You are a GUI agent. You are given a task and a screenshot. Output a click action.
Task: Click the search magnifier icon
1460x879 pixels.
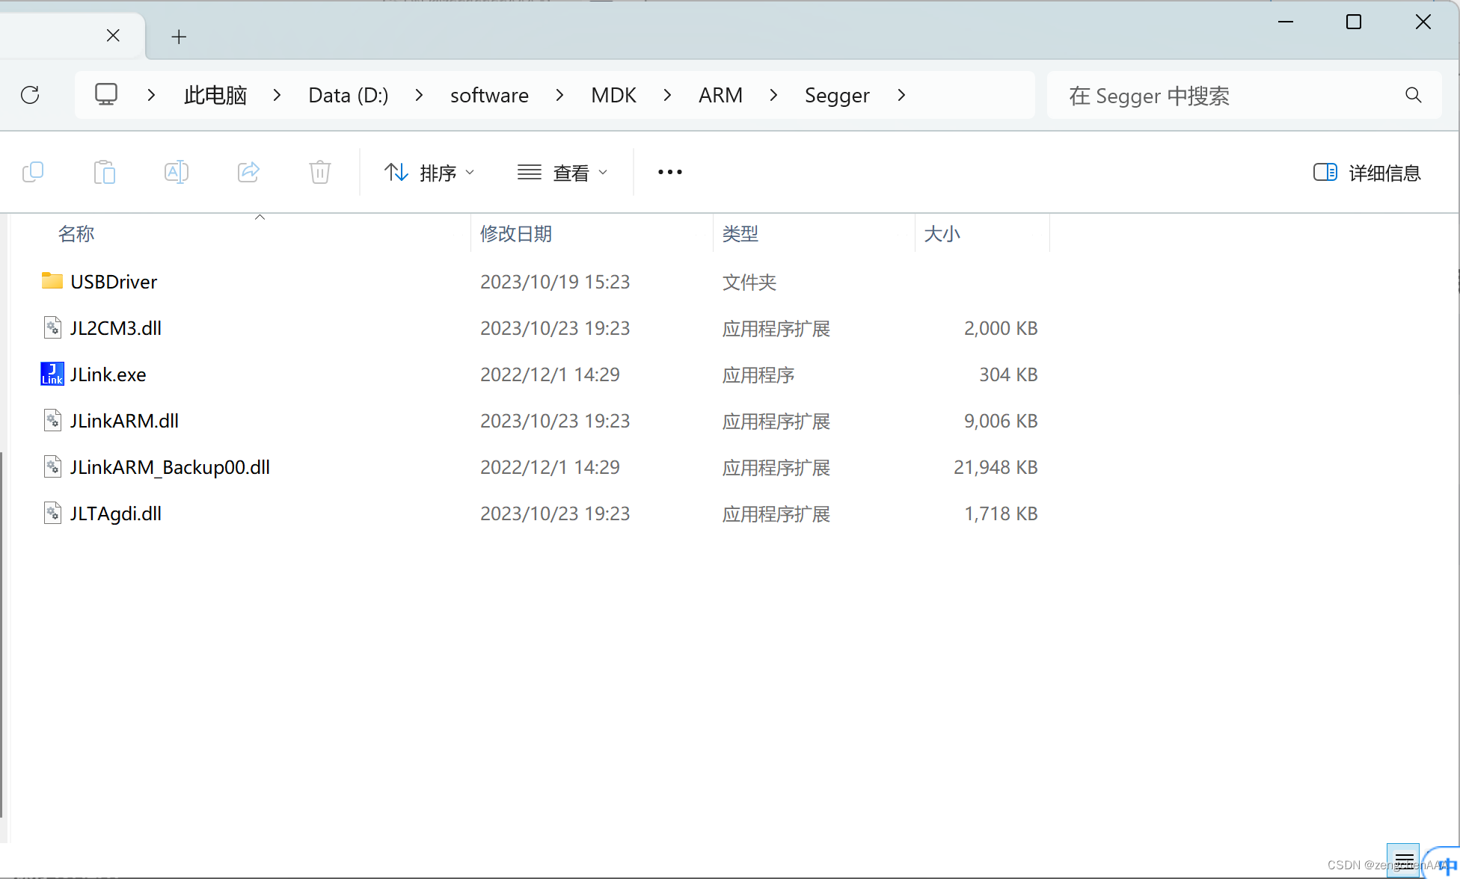(x=1413, y=95)
